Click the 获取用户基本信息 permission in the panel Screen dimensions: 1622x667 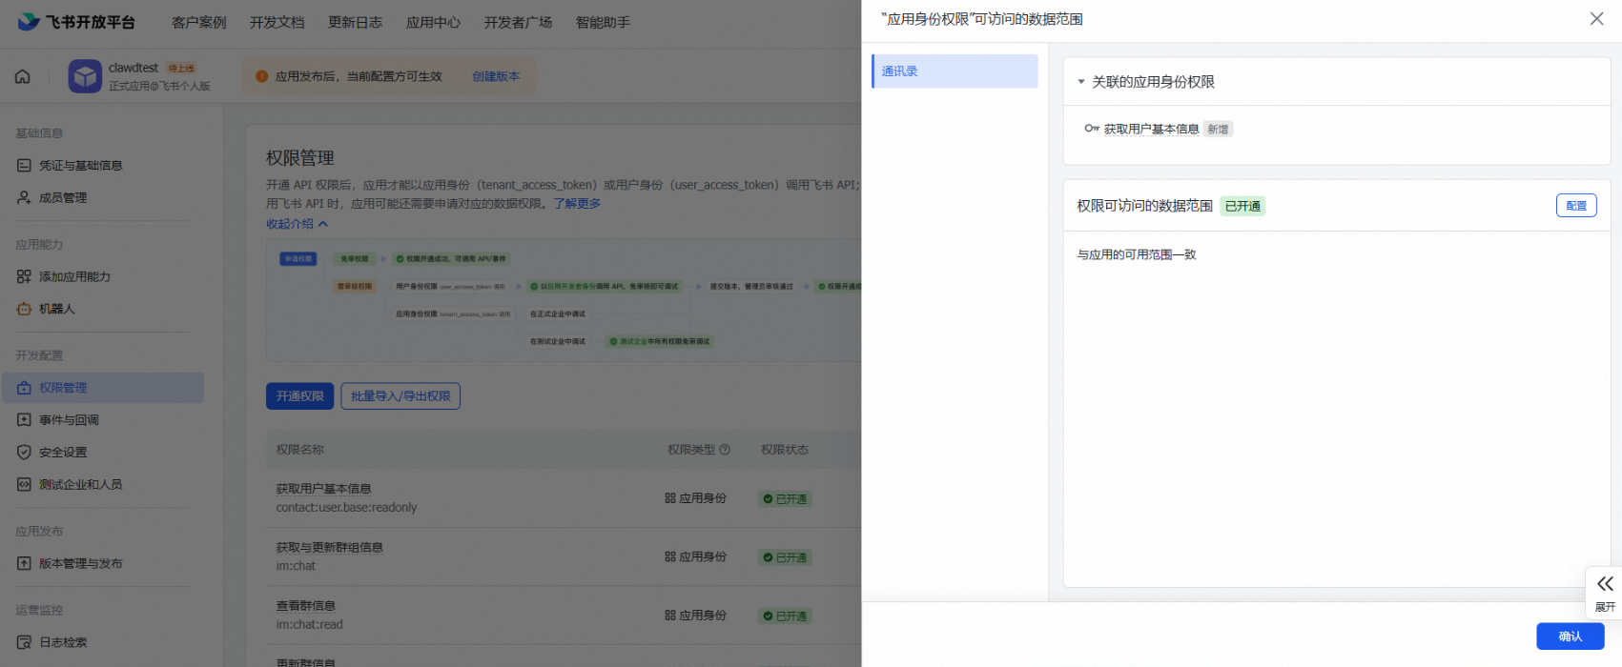[x=1151, y=130]
